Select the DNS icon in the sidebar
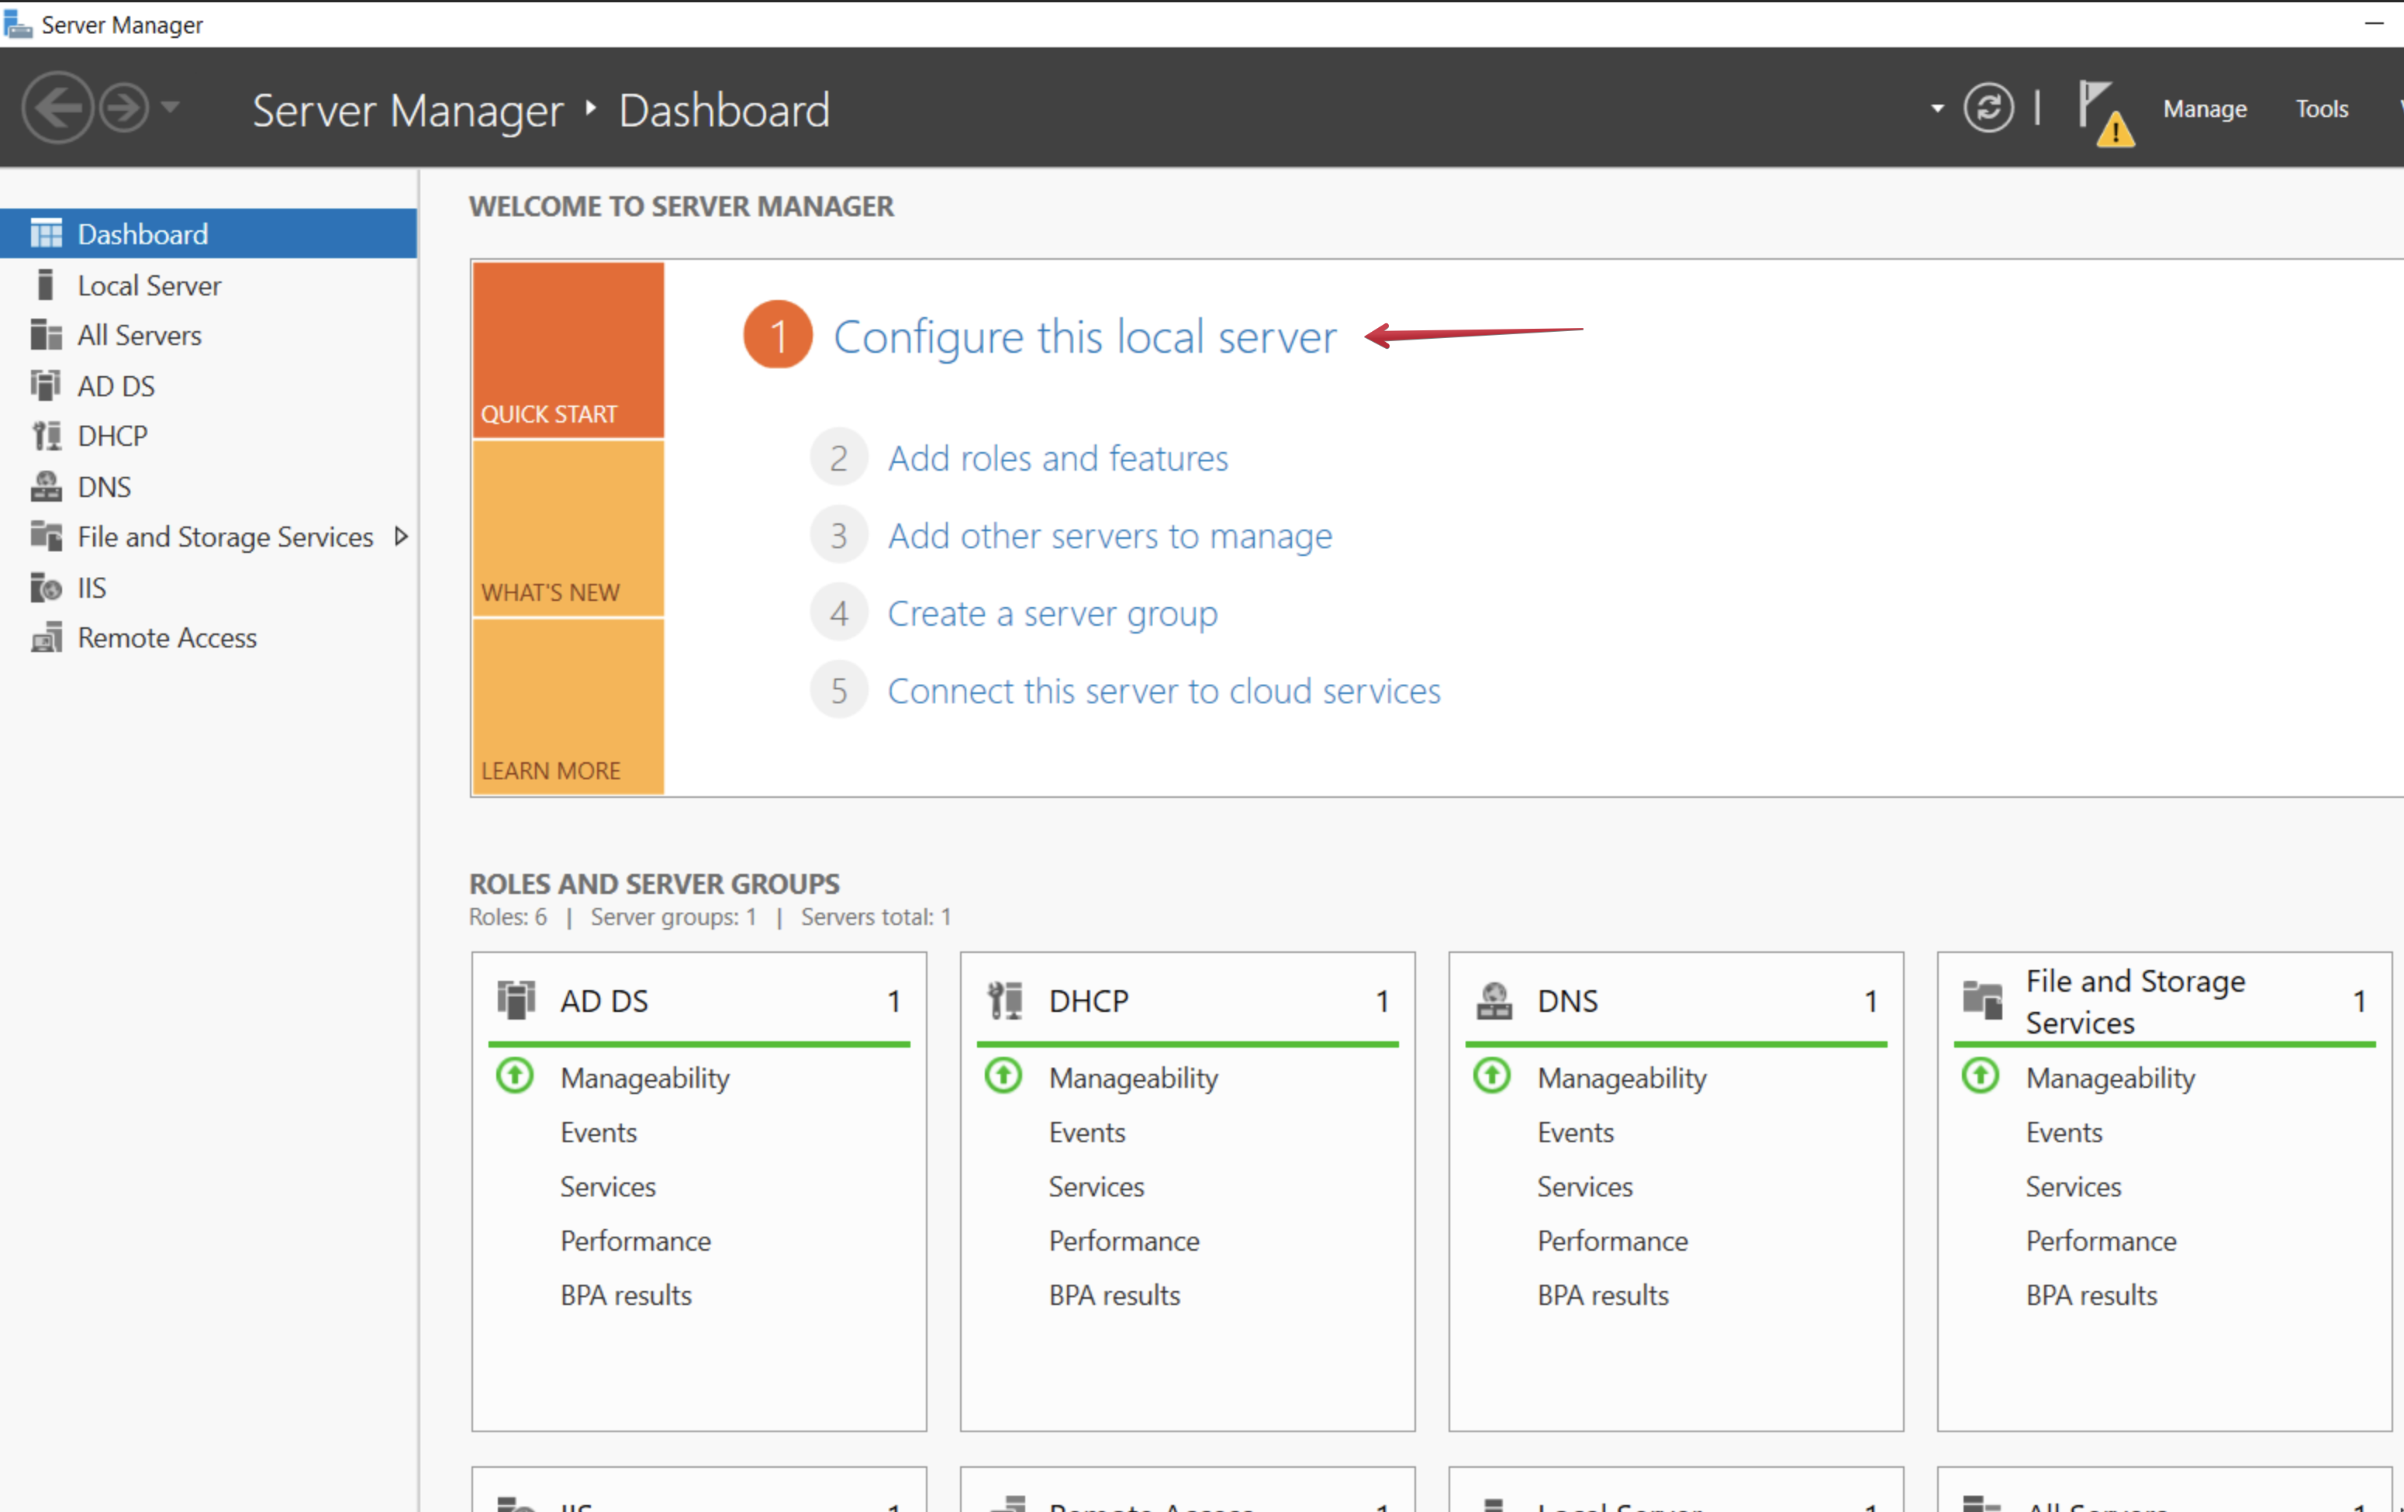Viewport: 2404px width, 1512px height. coord(46,486)
